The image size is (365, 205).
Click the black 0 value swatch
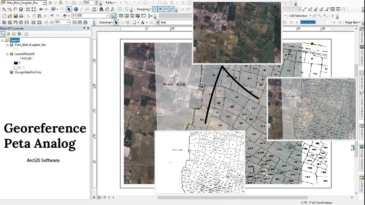pyautogui.click(x=16, y=63)
